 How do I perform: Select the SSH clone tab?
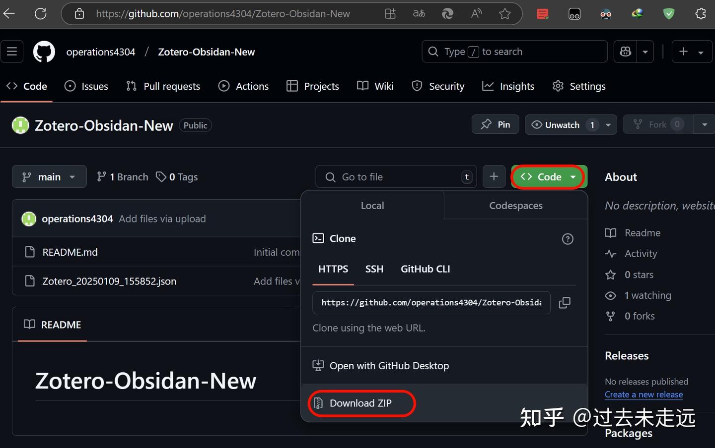(374, 269)
